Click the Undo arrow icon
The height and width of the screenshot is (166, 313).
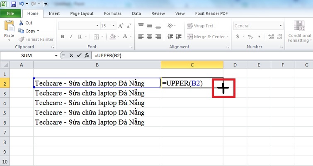[22, 4]
